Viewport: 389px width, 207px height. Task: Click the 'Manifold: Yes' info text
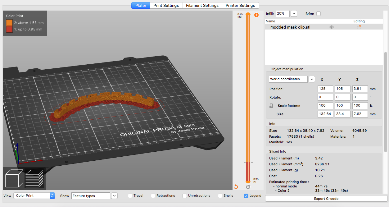tap(280, 142)
